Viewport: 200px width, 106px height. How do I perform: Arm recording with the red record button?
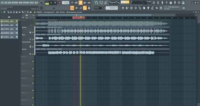coord(60,3)
